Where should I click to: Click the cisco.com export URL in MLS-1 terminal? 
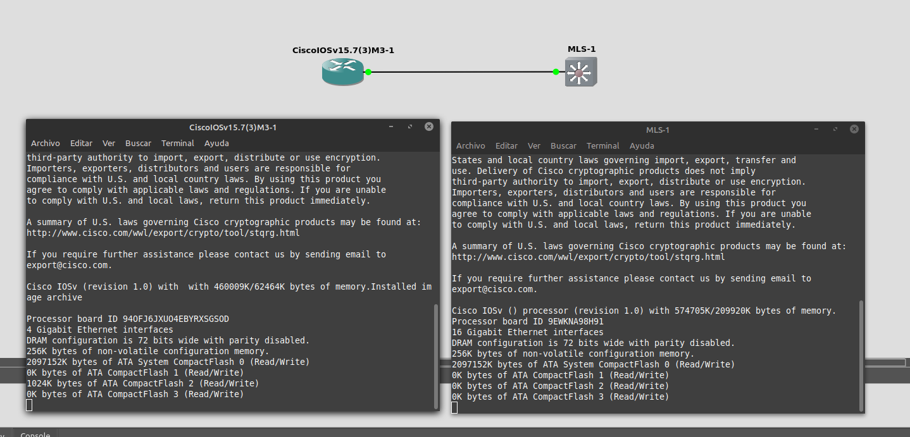pyautogui.click(x=589, y=257)
